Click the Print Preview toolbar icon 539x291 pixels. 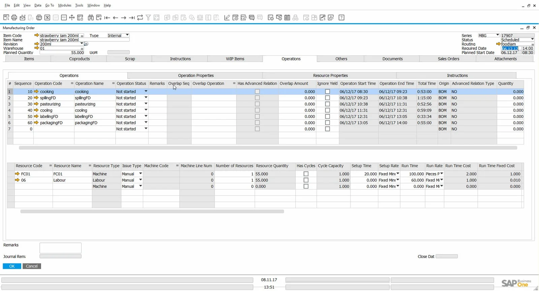pos(6,18)
